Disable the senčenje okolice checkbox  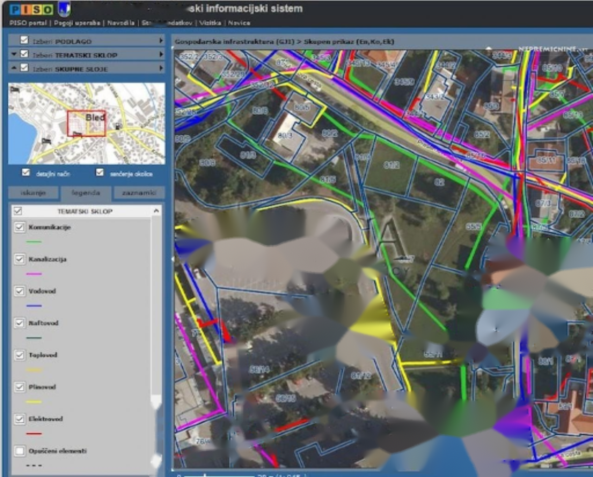pos(100,172)
